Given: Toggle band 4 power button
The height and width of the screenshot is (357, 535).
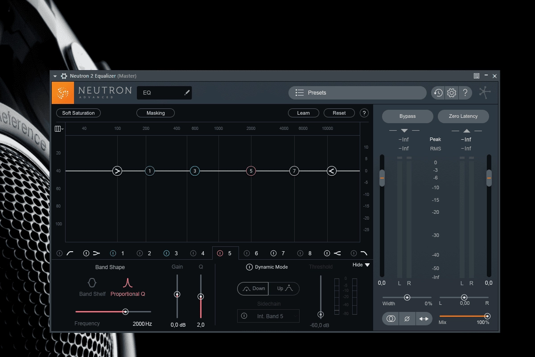Looking at the screenshot, I should [193, 253].
